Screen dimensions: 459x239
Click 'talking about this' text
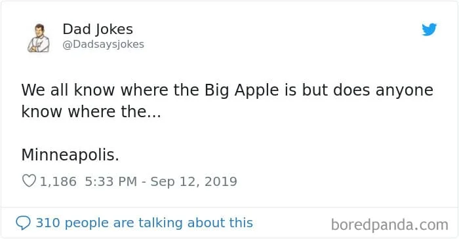pos(195,223)
